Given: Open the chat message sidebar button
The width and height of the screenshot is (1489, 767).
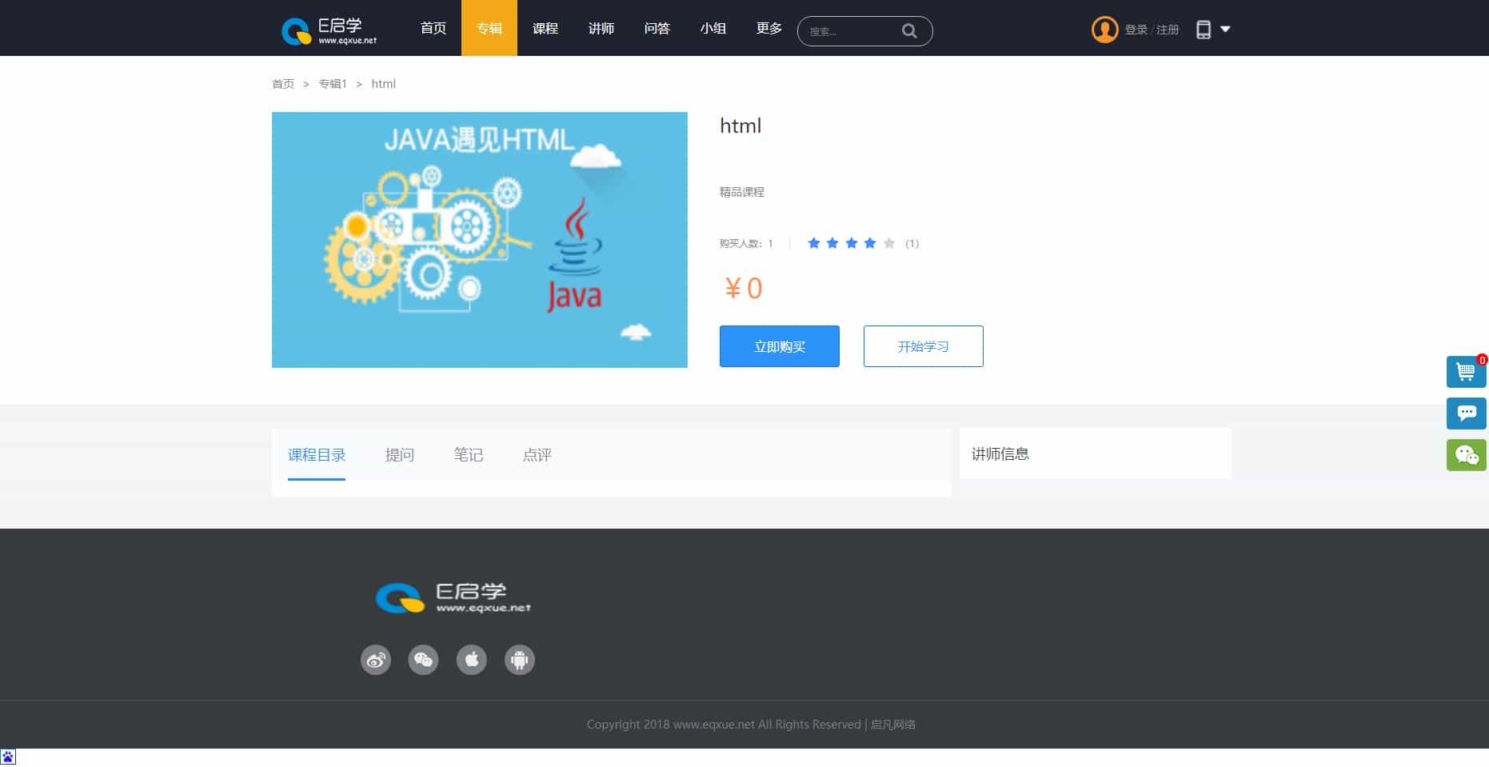Looking at the screenshot, I should coord(1466,413).
